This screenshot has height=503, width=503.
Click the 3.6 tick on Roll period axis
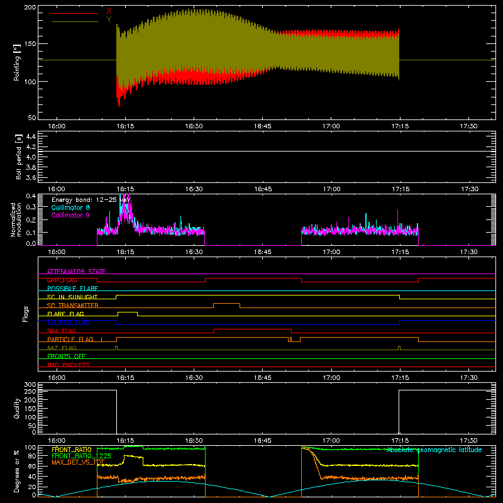tap(31, 177)
